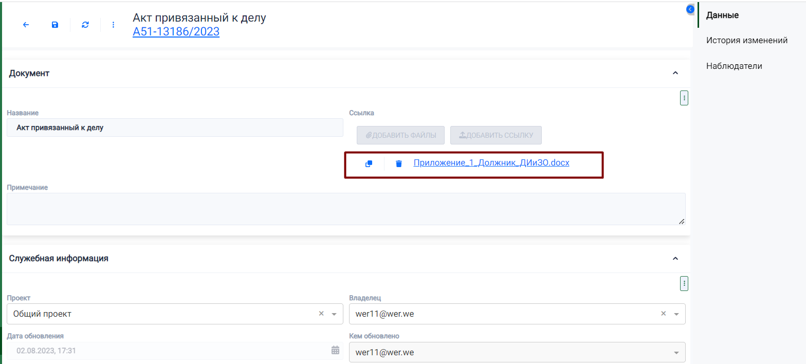
Task: Delete attached file with trash icon
Action: click(398, 163)
